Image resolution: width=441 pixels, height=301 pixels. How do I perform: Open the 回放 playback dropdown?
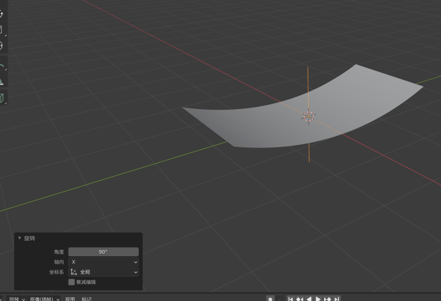(16, 299)
